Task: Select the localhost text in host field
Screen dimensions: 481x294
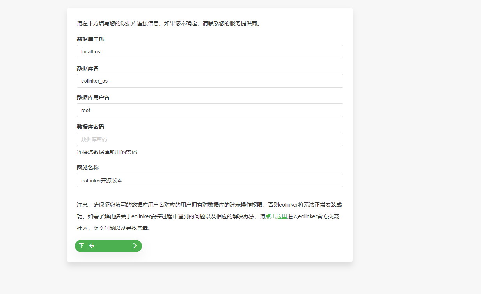Action: (x=91, y=51)
